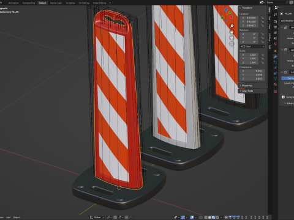294x220 pixels.
Task: Select the blue Catmull-Clark button
Action: pos(288,78)
